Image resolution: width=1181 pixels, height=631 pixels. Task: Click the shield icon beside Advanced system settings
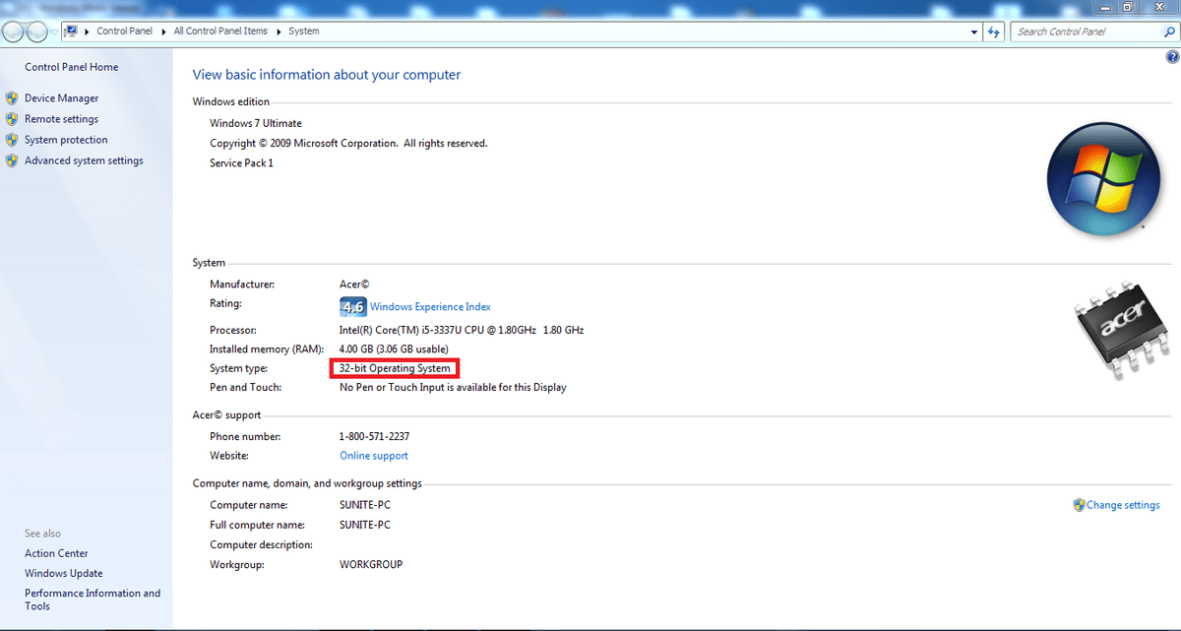pos(11,160)
